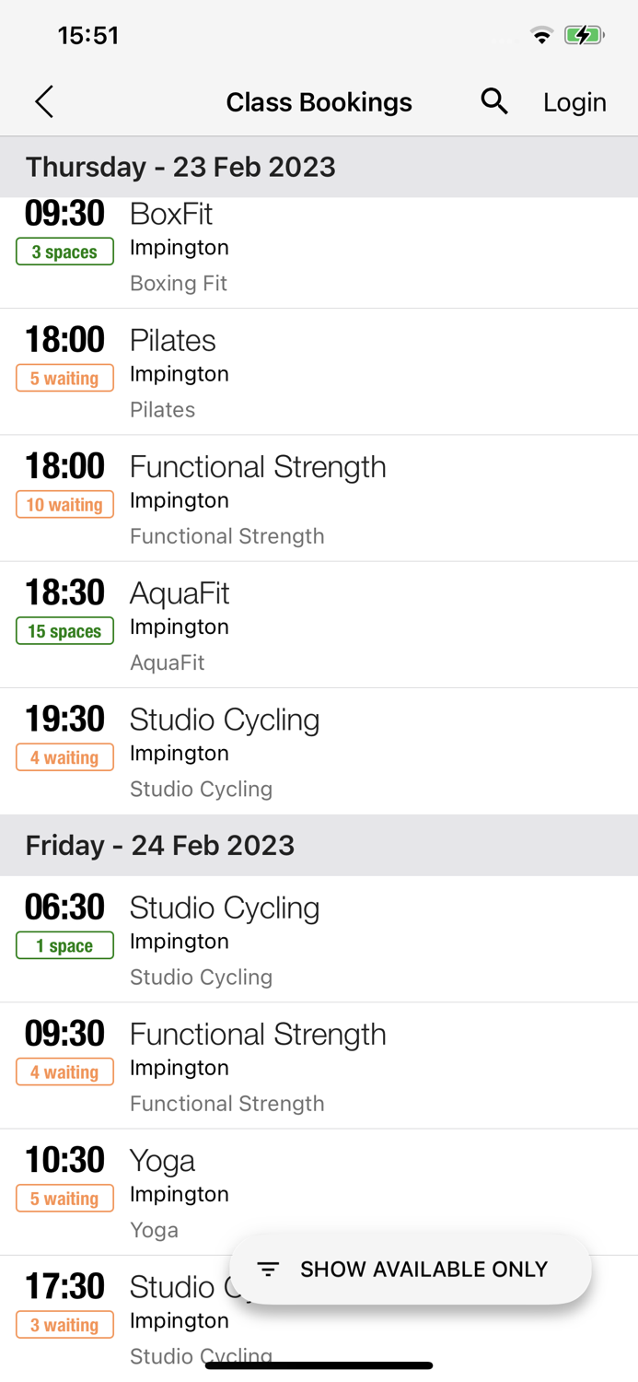Tap the '15 spaces' badge for AquaFit
This screenshot has width=638, height=1382.
(x=64, y=630)
